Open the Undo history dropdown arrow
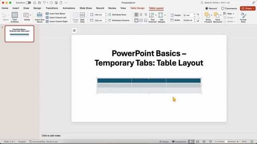The image size is (257, 144). click(x=47, y=3)
